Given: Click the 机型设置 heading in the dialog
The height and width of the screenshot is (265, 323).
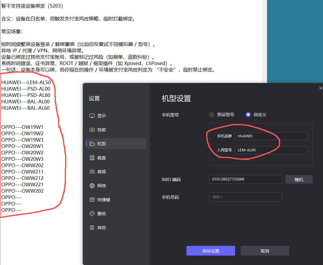Looking at the screenshot, I should (x=176, y=98).
